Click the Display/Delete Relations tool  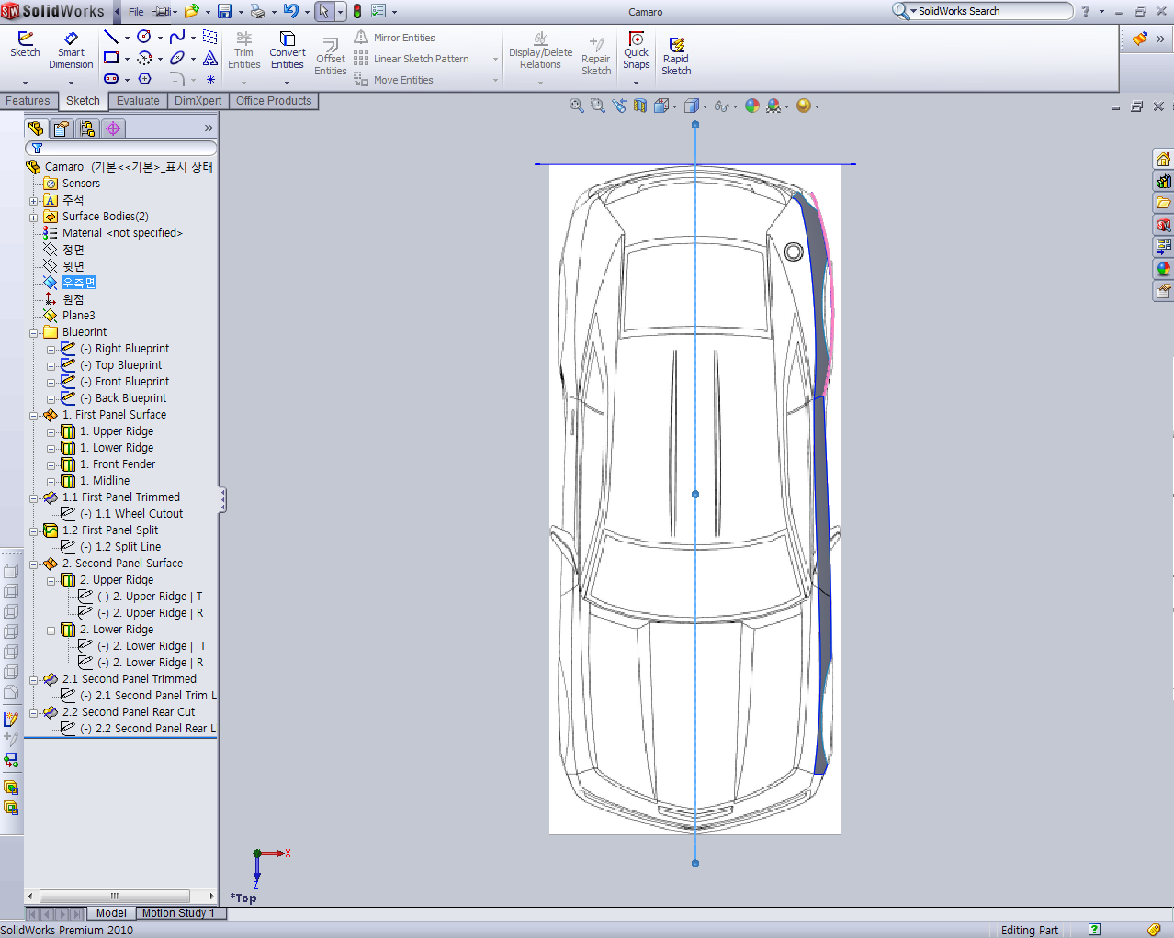click(x=540, y=51)
